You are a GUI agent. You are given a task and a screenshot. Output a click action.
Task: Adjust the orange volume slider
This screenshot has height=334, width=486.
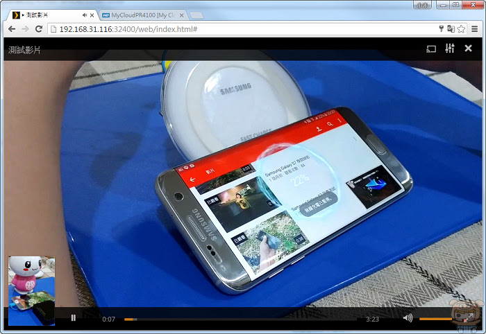[437, 319]
